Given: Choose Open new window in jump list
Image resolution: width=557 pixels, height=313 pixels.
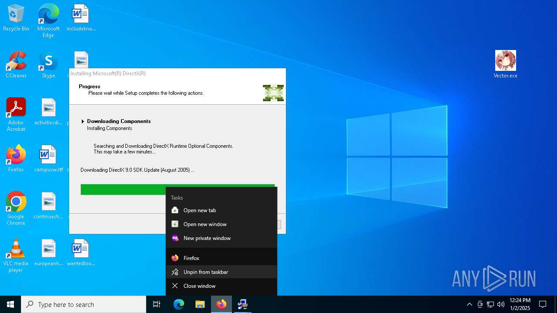Looking at the screenshot, I should tap(221, 224).
